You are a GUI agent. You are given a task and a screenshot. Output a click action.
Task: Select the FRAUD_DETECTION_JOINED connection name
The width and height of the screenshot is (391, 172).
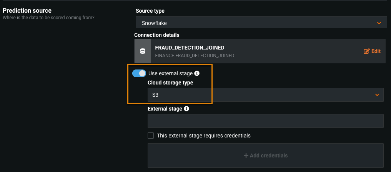coord(190,48)
